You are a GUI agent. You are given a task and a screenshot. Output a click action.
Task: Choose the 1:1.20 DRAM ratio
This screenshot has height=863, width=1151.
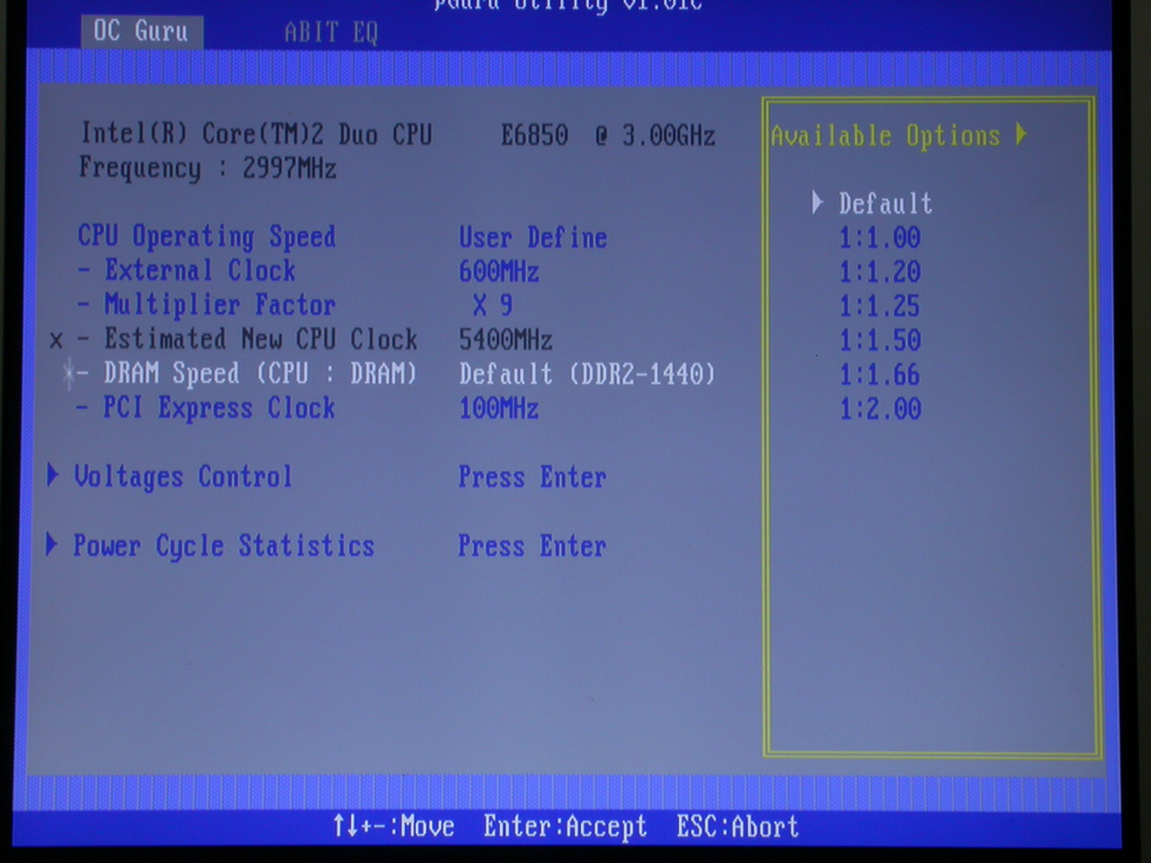[x=879, y=272]
